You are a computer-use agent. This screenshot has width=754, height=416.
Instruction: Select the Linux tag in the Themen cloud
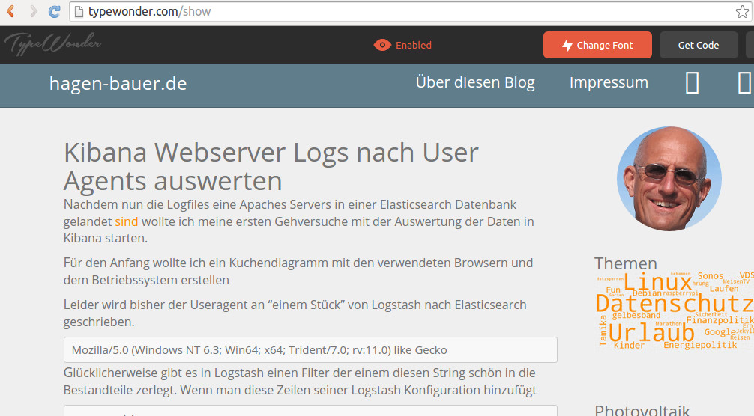(657, 283)
